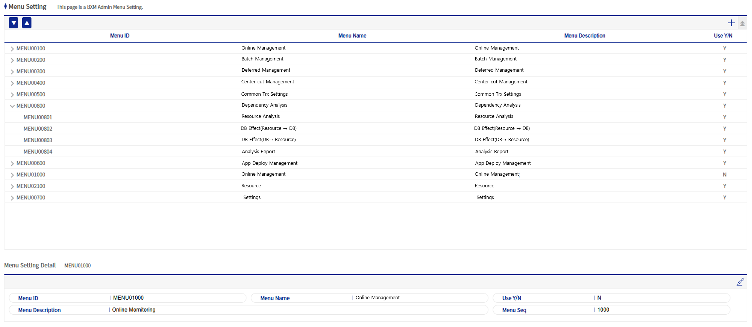Image resolution: width=752 pixels, height=327 pixels.
Task: Click the Menu Name column header
Action: click(352, 36)
